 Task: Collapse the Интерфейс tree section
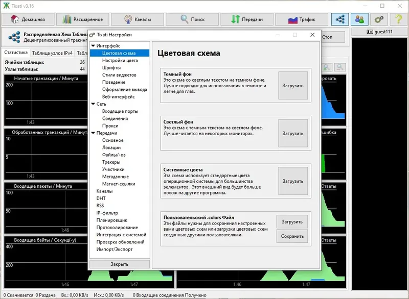(x=93, y=46)
